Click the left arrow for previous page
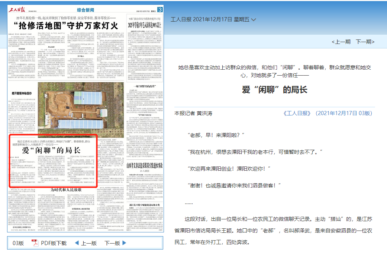This screenshot has width=387, height=254. coord(77,243)
